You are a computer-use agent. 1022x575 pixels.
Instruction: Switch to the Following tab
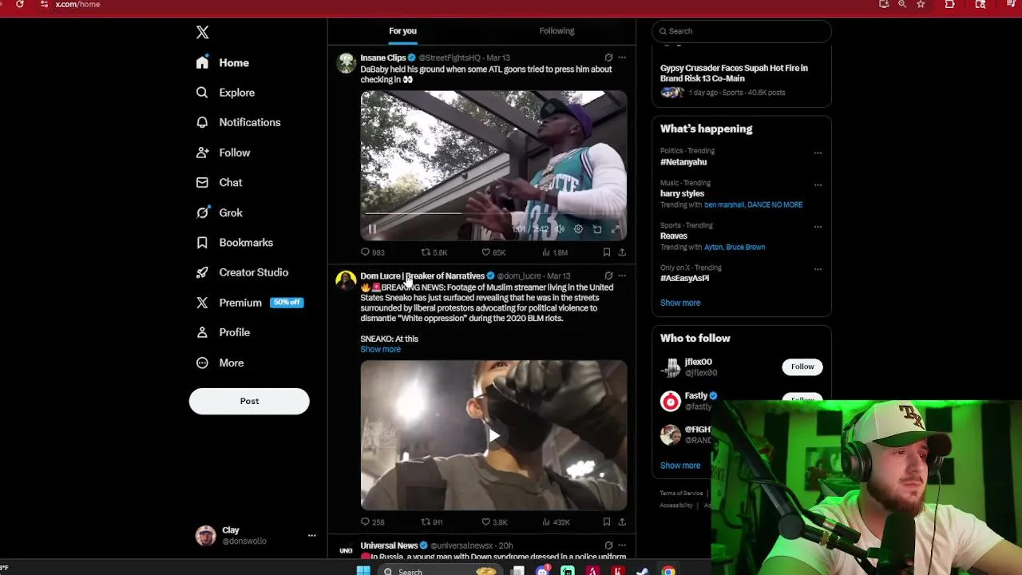[557, 31]
